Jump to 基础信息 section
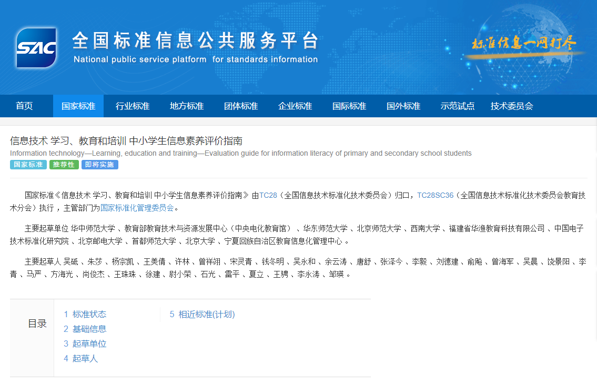Screen dimensions: 597x384 click(89, 329)
